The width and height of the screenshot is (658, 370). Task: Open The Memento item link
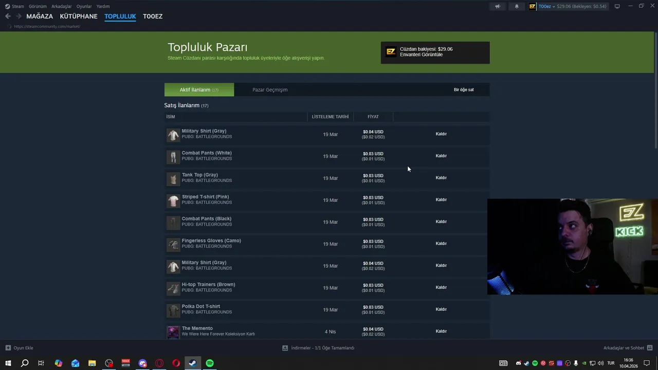197,328
